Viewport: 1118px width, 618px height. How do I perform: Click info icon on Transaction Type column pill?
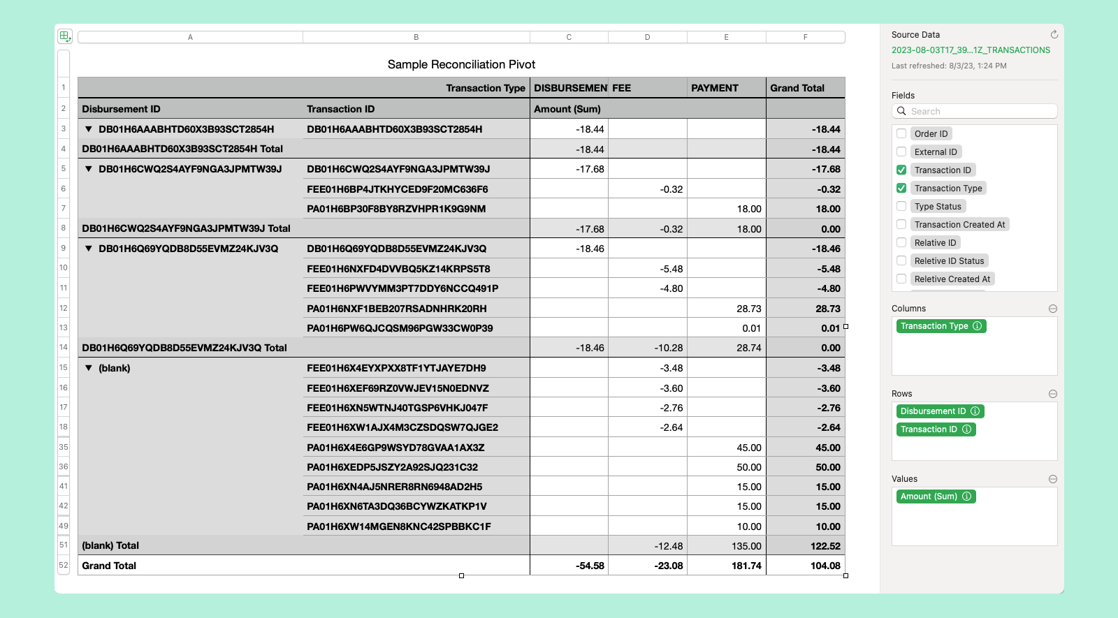pos(978,326)
